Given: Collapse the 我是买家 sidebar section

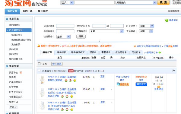Looking at the screenshot, I should (x=7, y=19).
